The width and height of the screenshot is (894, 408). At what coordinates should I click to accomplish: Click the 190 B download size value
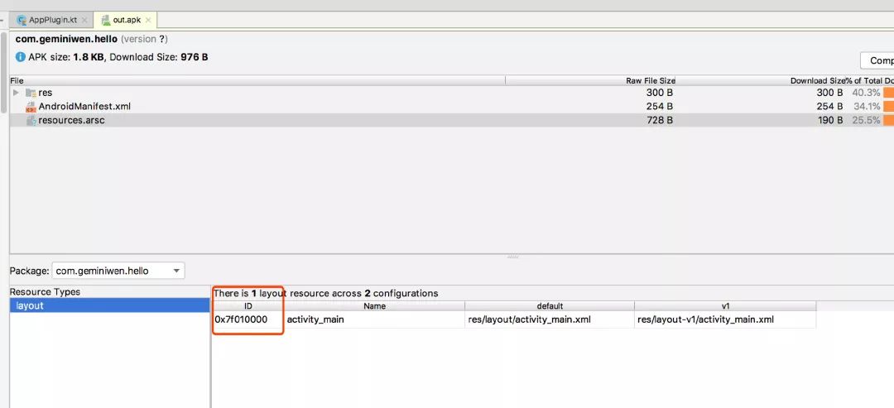pos(830,120)
